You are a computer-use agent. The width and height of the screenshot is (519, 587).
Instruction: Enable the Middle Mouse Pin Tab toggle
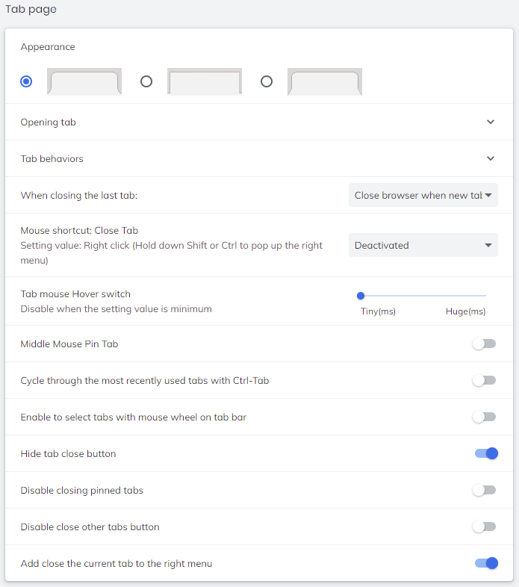pos(484,344)
